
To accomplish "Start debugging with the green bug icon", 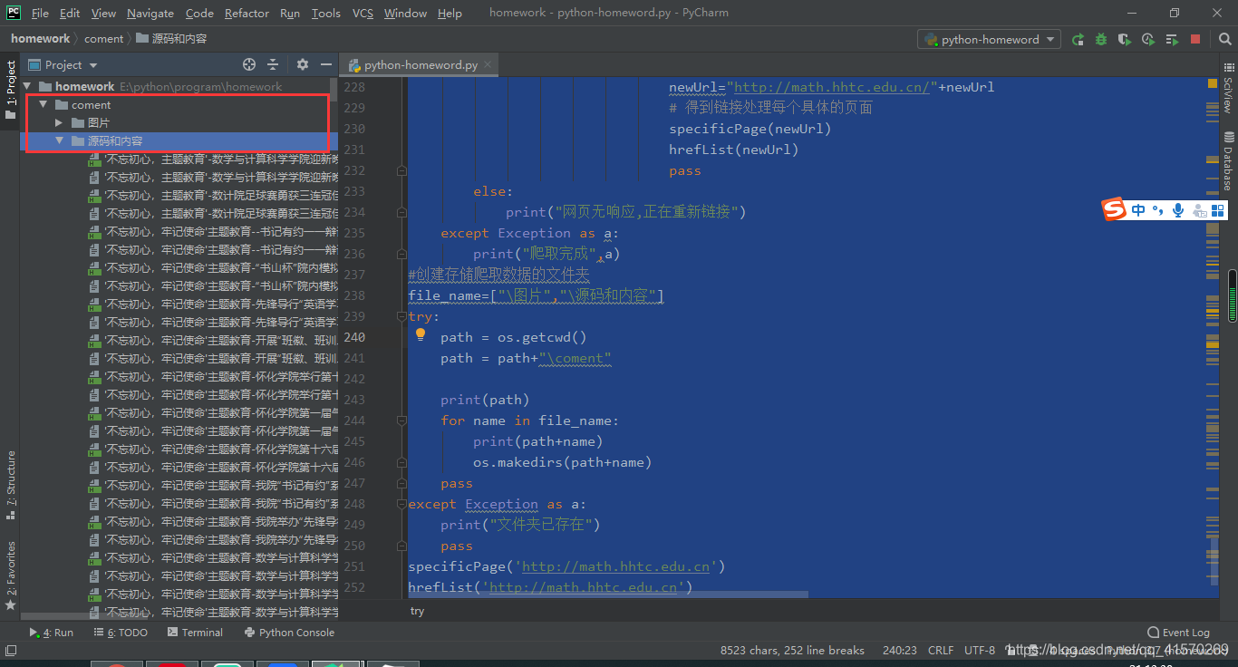I will pos(1101,39).
